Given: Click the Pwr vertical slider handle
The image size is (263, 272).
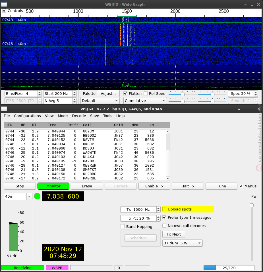Looking at the screenshot, I should [252, 205].
